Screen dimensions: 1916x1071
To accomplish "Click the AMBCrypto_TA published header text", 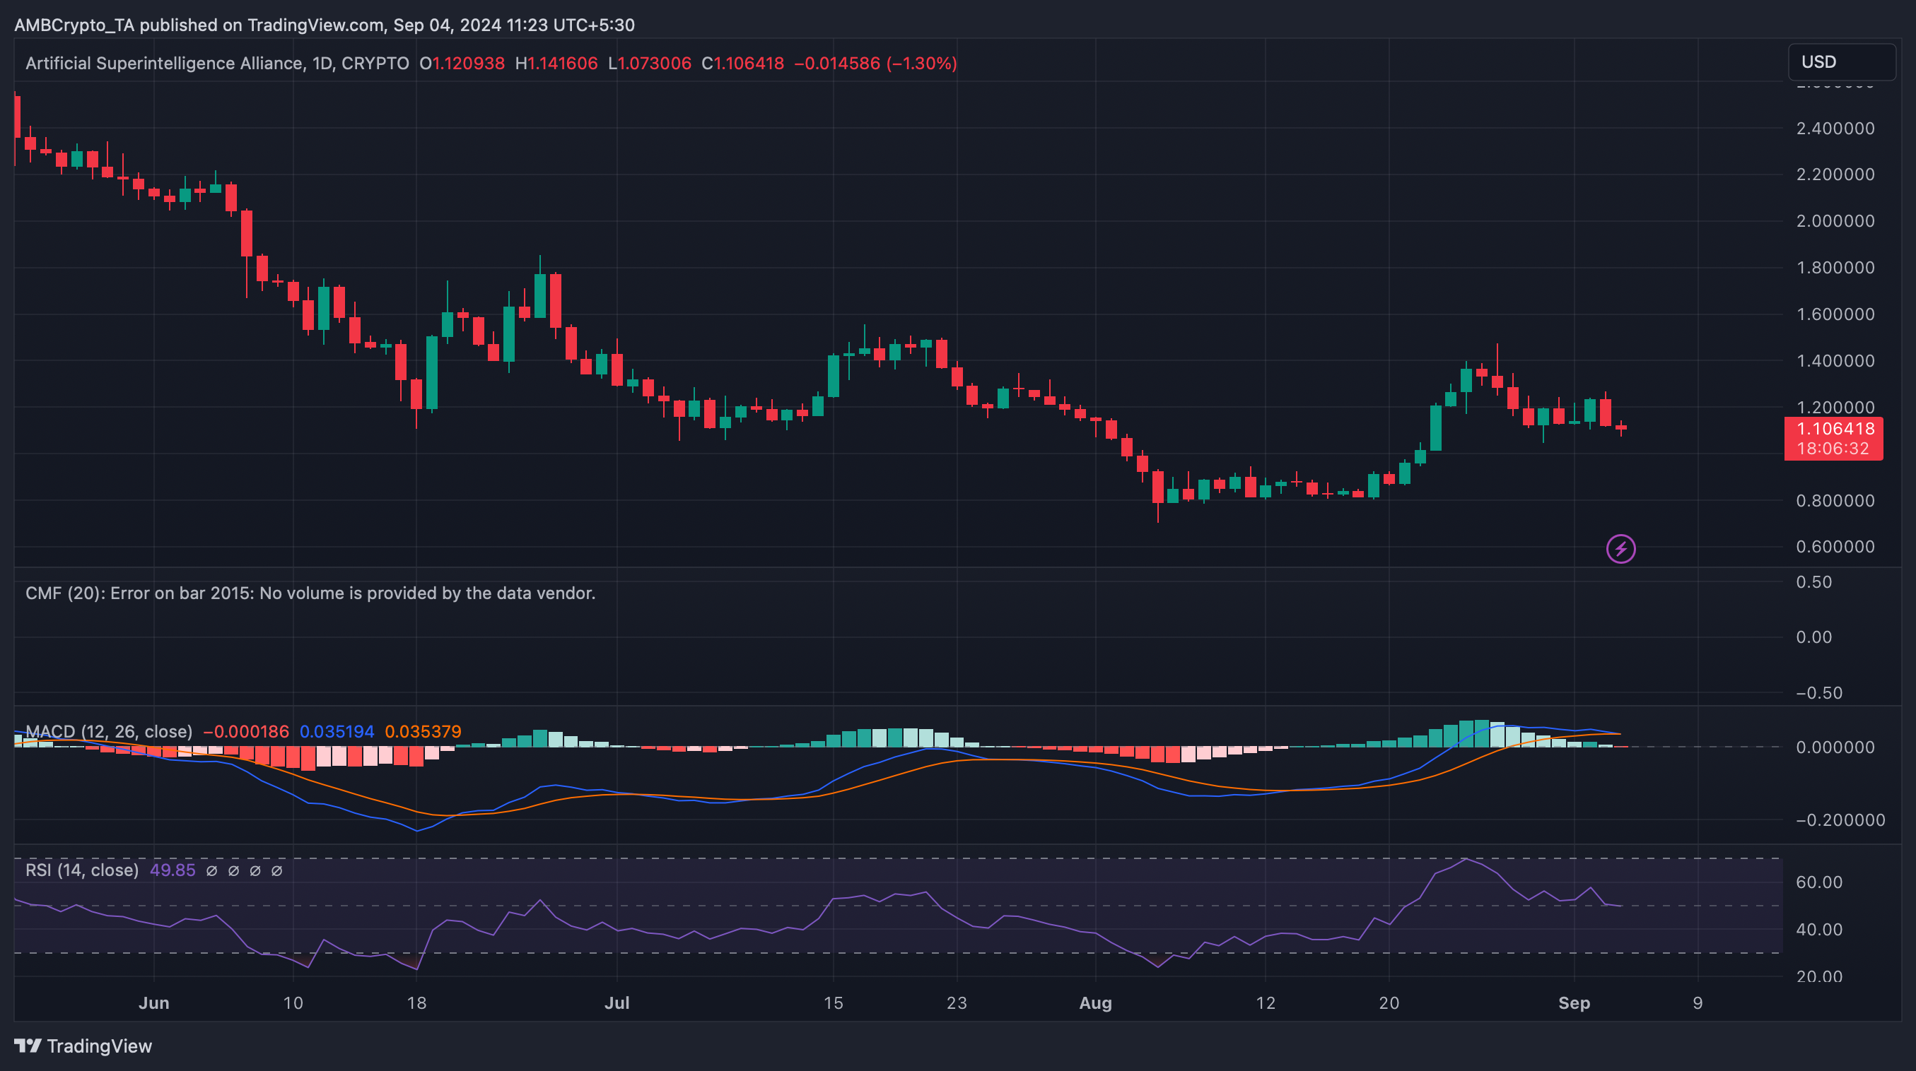I will (x=325, y=25).
